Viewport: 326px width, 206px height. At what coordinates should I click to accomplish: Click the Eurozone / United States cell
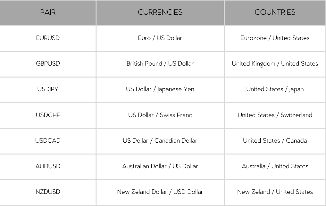[275, 38]
